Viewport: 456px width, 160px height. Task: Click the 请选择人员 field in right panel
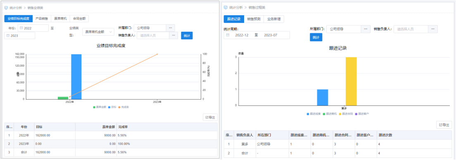(411, 29)
